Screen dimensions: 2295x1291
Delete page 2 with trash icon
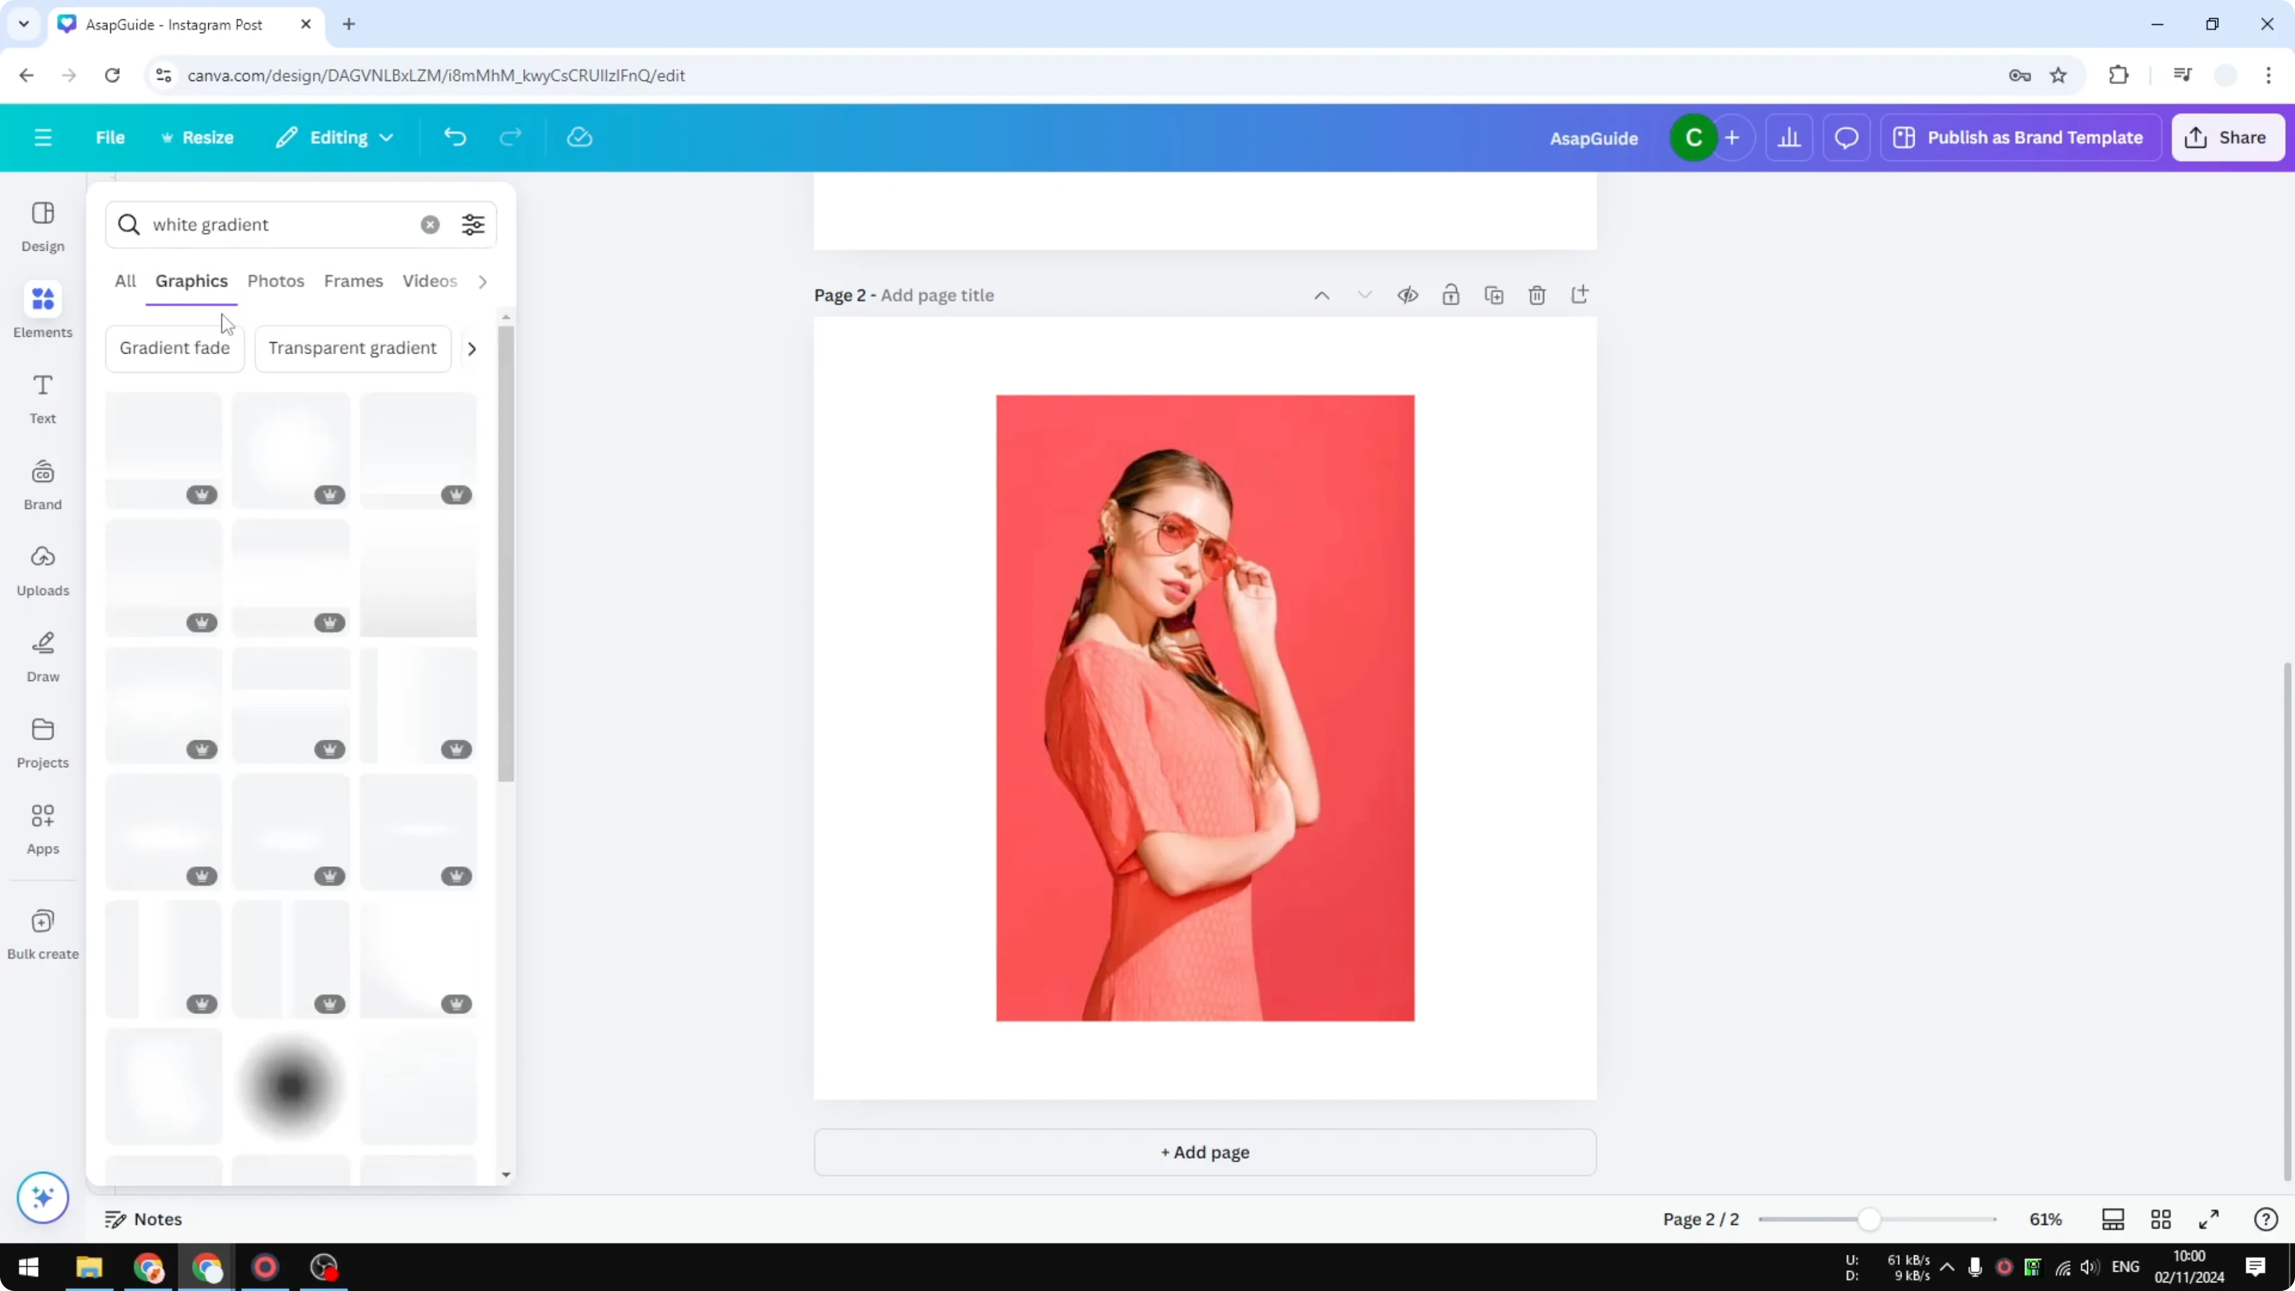(1537, 295)
